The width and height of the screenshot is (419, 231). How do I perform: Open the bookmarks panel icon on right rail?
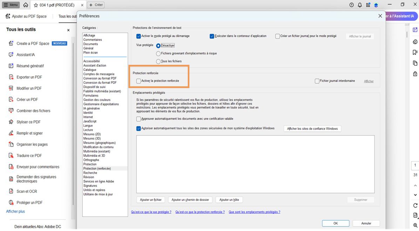415,52
